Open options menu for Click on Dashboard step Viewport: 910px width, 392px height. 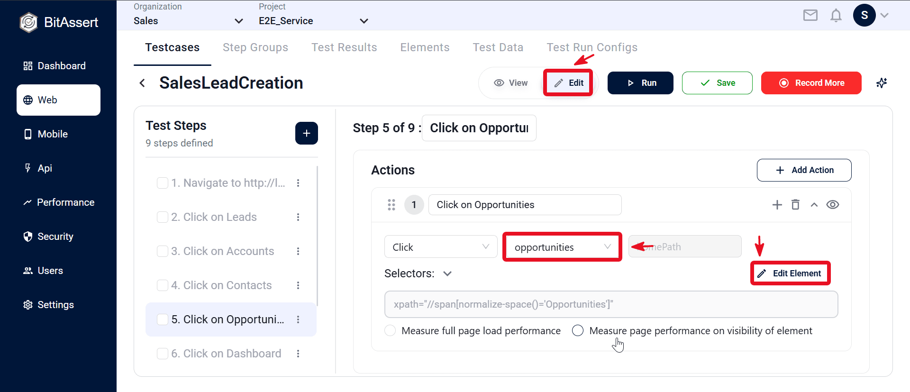[298, 354]
